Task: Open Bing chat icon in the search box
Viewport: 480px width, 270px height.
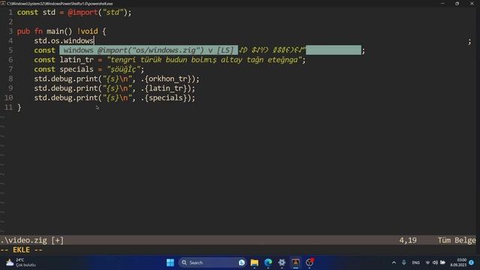Action: coord(241,262)
